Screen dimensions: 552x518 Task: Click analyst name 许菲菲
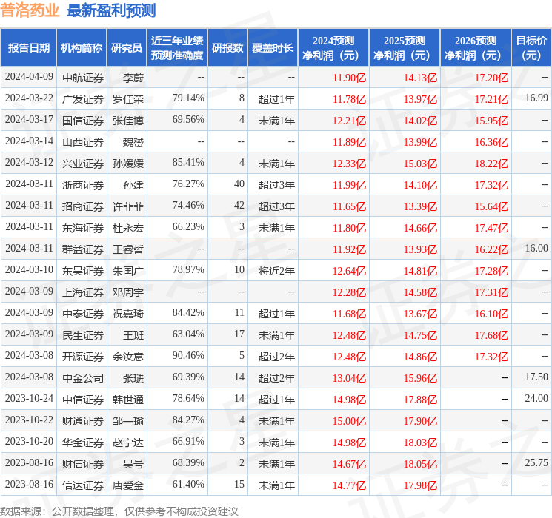pyautogui.click(x=128, y=206)
